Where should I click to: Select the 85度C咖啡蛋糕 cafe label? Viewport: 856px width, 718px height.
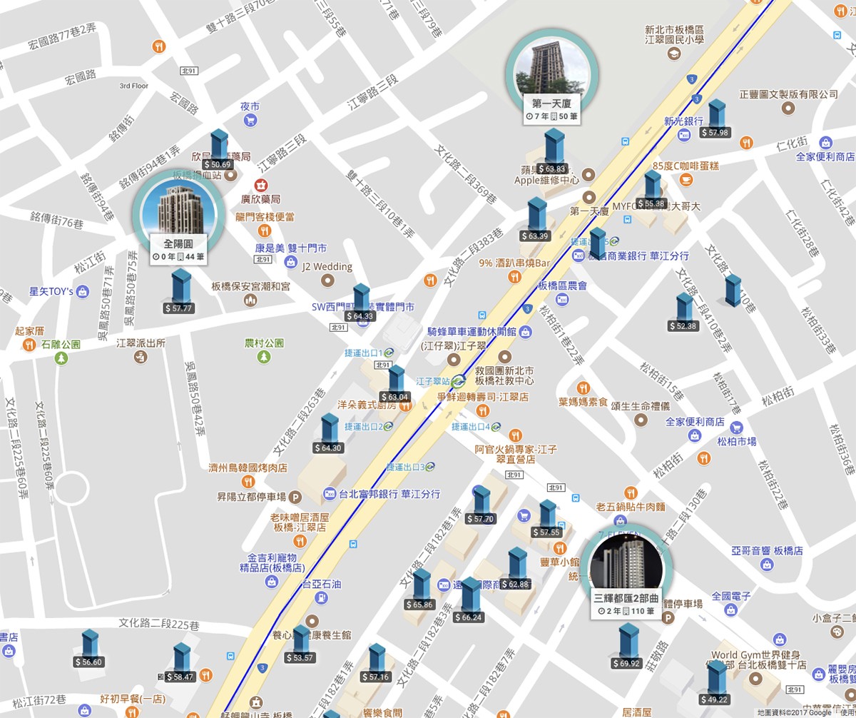click(686, 166)
